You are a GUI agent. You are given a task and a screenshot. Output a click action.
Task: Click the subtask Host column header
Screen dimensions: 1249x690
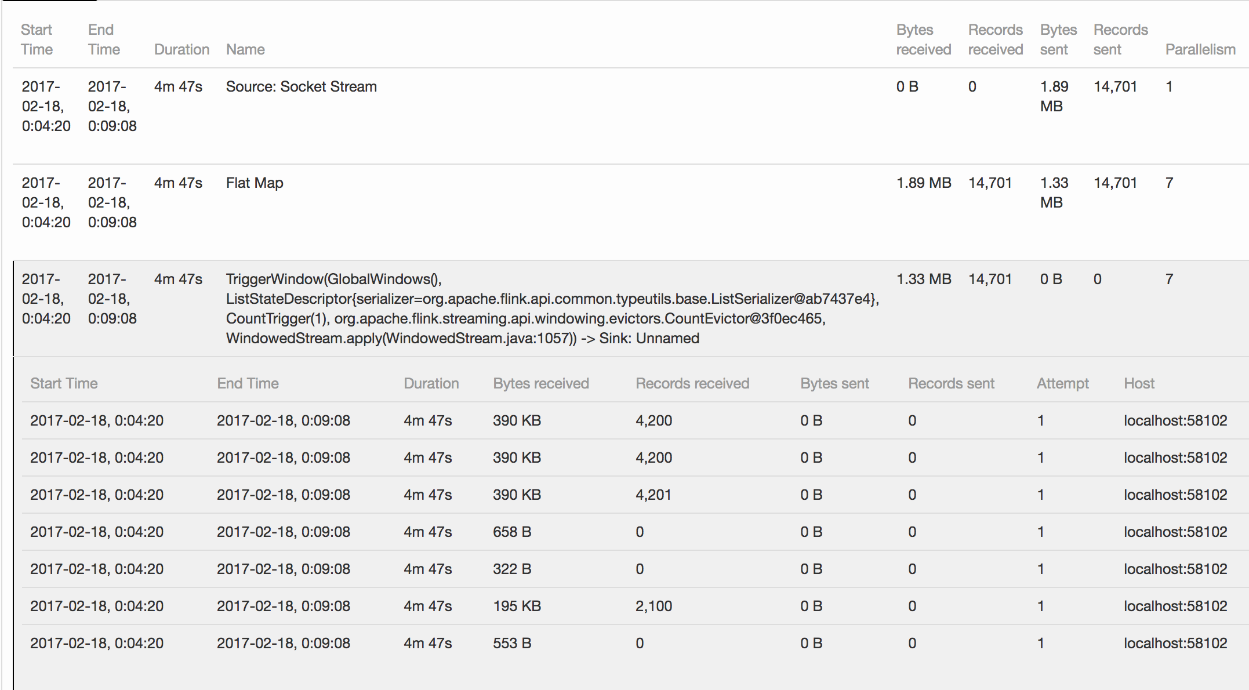coord(1139,383)
